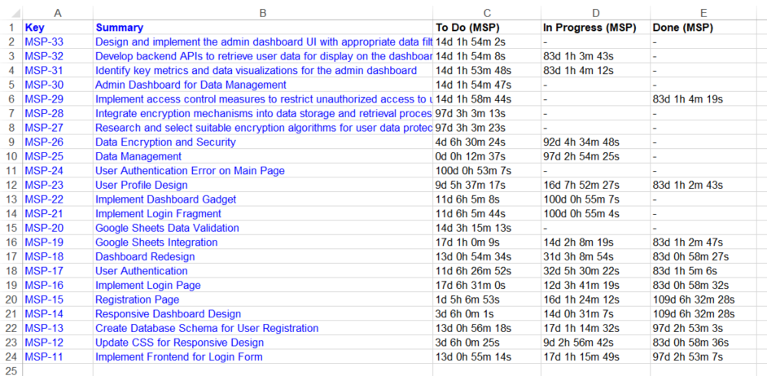The image size is (767, 376).
Task: Click 'Create Database Schema for User Registration'
Action: [x=207, y=328]
